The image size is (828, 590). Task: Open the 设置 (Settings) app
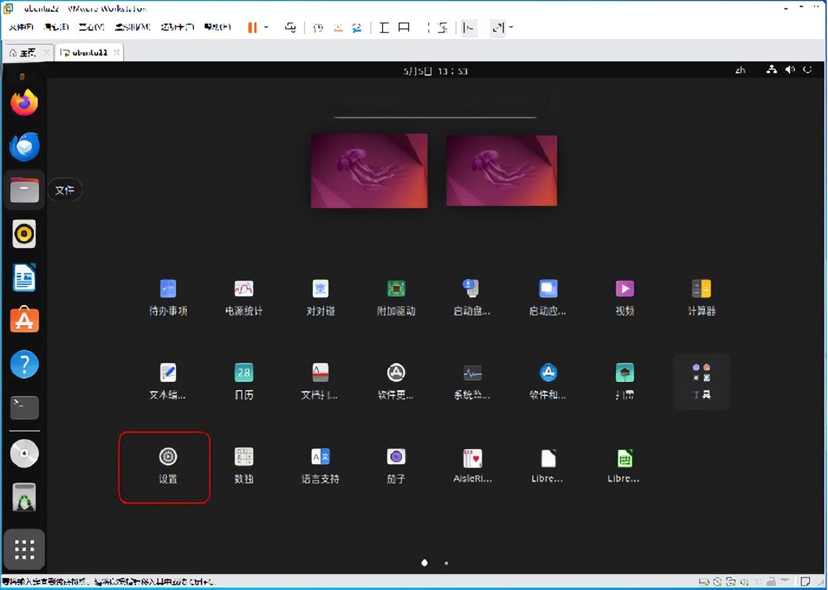pyautogui.click(x=168, y=466)
